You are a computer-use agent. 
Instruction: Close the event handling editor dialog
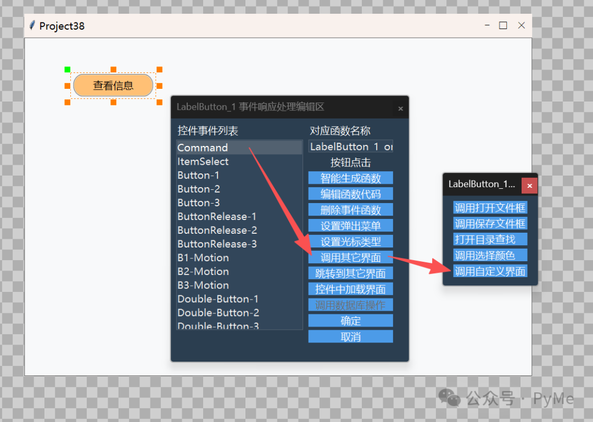400,109
